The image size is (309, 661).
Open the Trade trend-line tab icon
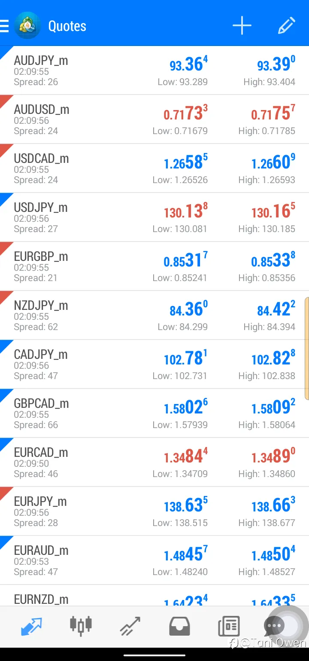click(x=130, y=627)
